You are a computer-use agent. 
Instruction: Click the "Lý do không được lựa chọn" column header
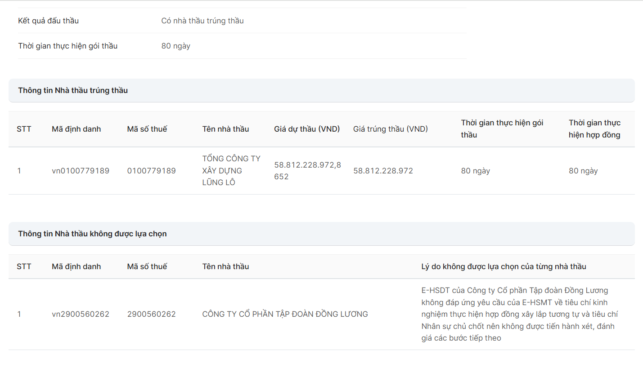(x=504, y=266)
